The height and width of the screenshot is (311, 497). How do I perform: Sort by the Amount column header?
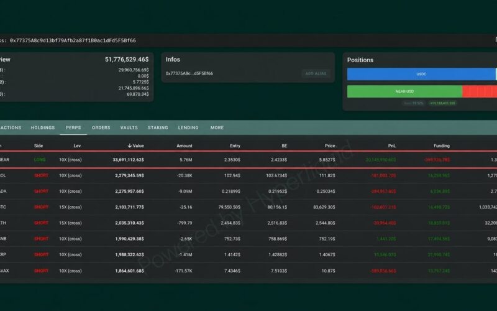[184, 146]
